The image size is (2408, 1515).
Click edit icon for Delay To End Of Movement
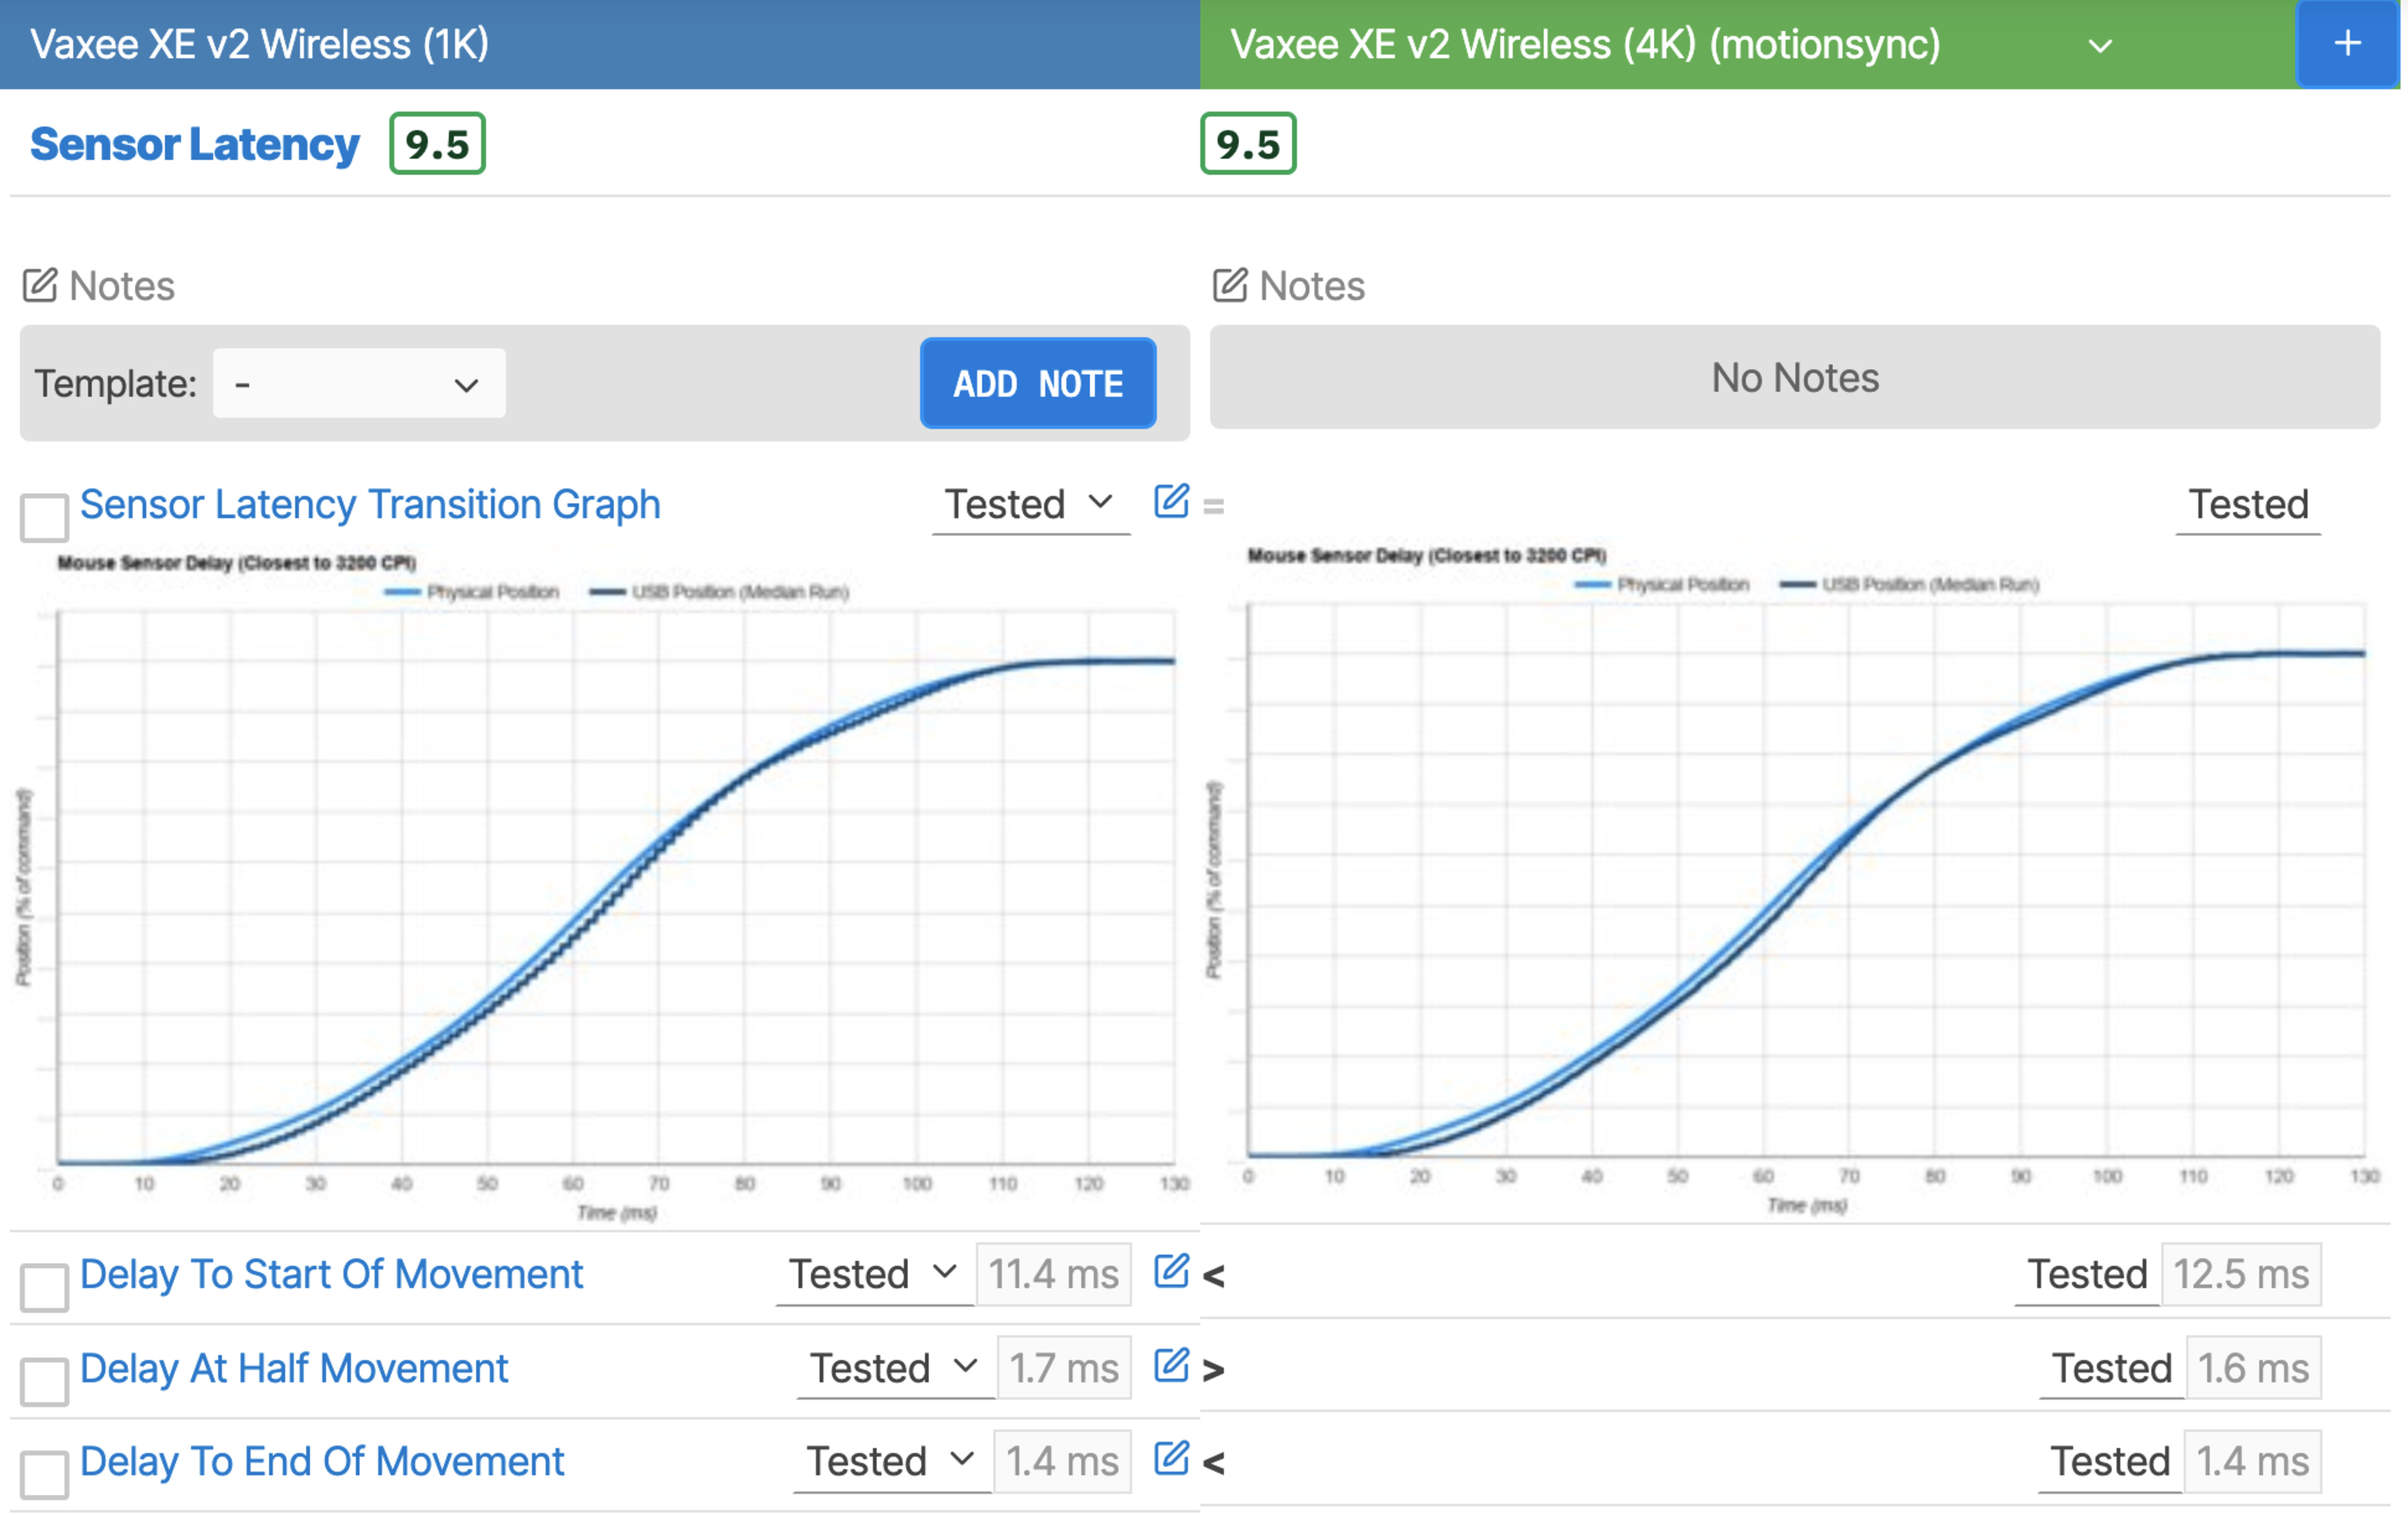[x=1170, y=1458]
